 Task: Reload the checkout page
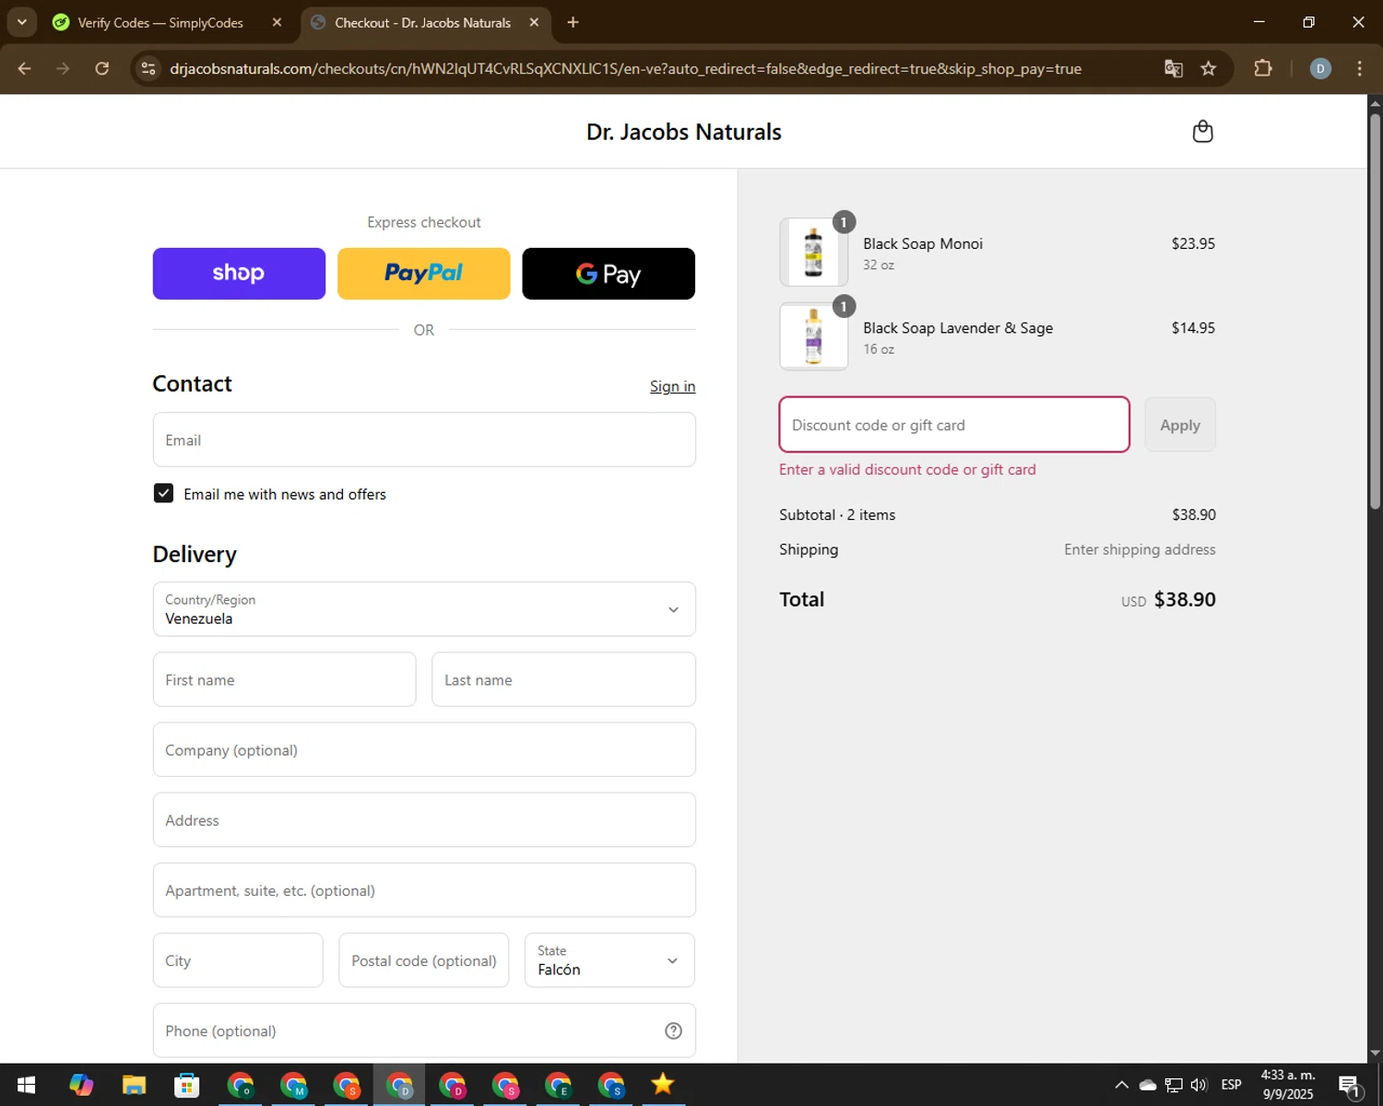102,69
